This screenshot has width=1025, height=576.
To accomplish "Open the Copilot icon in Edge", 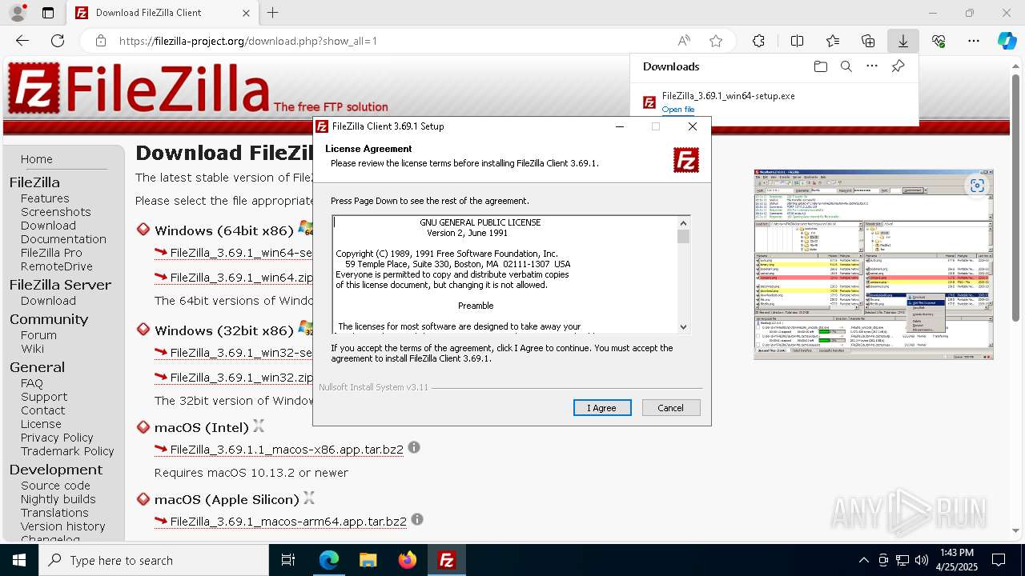I will point(1007,41).
